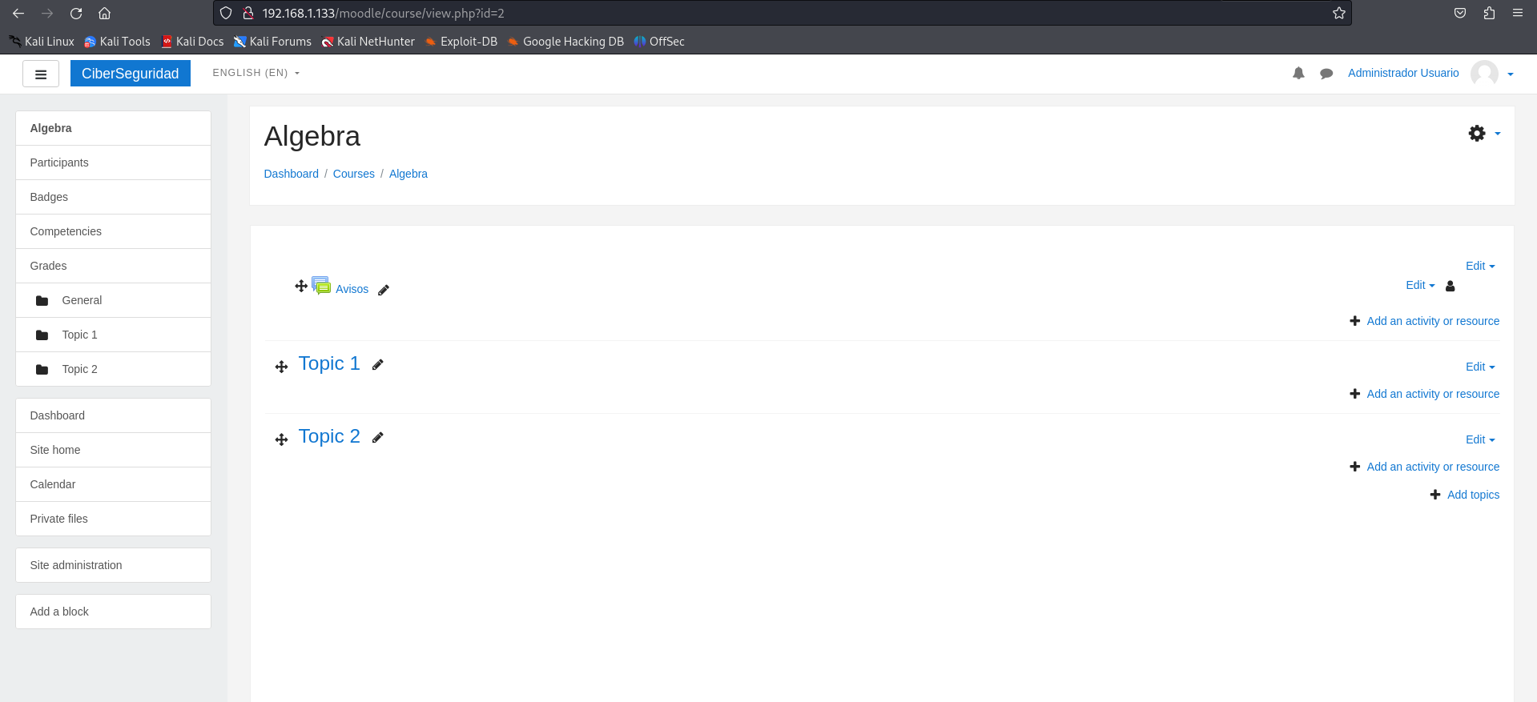Select Site home in the side menu
The height and width of the screenshot is (702, 1537).
(113, 450)
